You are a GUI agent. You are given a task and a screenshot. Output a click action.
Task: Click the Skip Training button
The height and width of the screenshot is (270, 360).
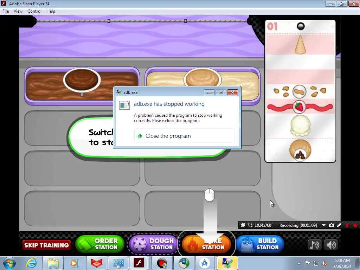[x=47, y=245]
